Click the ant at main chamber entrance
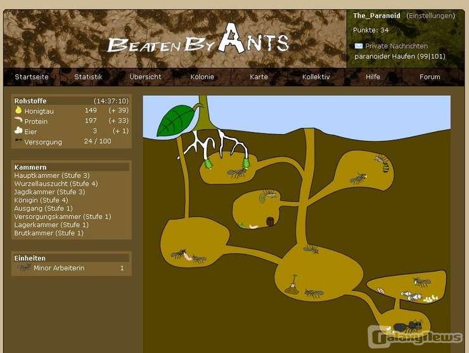The image size is (469, 353). [311, 249]
